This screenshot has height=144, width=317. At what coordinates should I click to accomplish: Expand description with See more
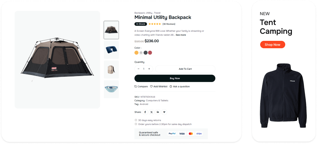pos(181,35)
